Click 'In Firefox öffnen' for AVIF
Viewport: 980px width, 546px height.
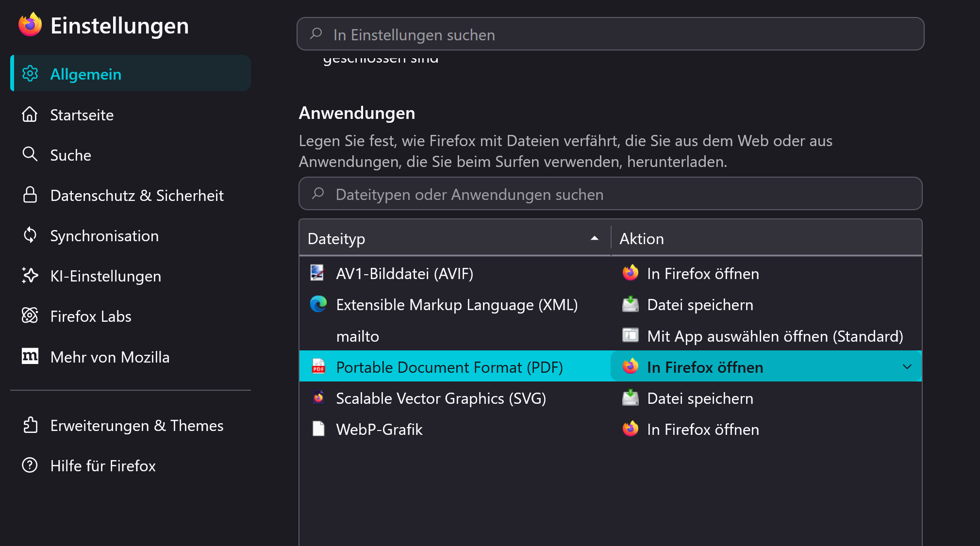click(x=703, y=273)
